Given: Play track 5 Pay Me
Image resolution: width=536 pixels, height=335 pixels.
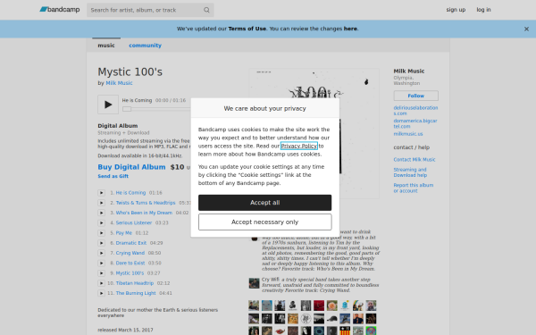Looking at the screenshot, I should tap(101, 233).
